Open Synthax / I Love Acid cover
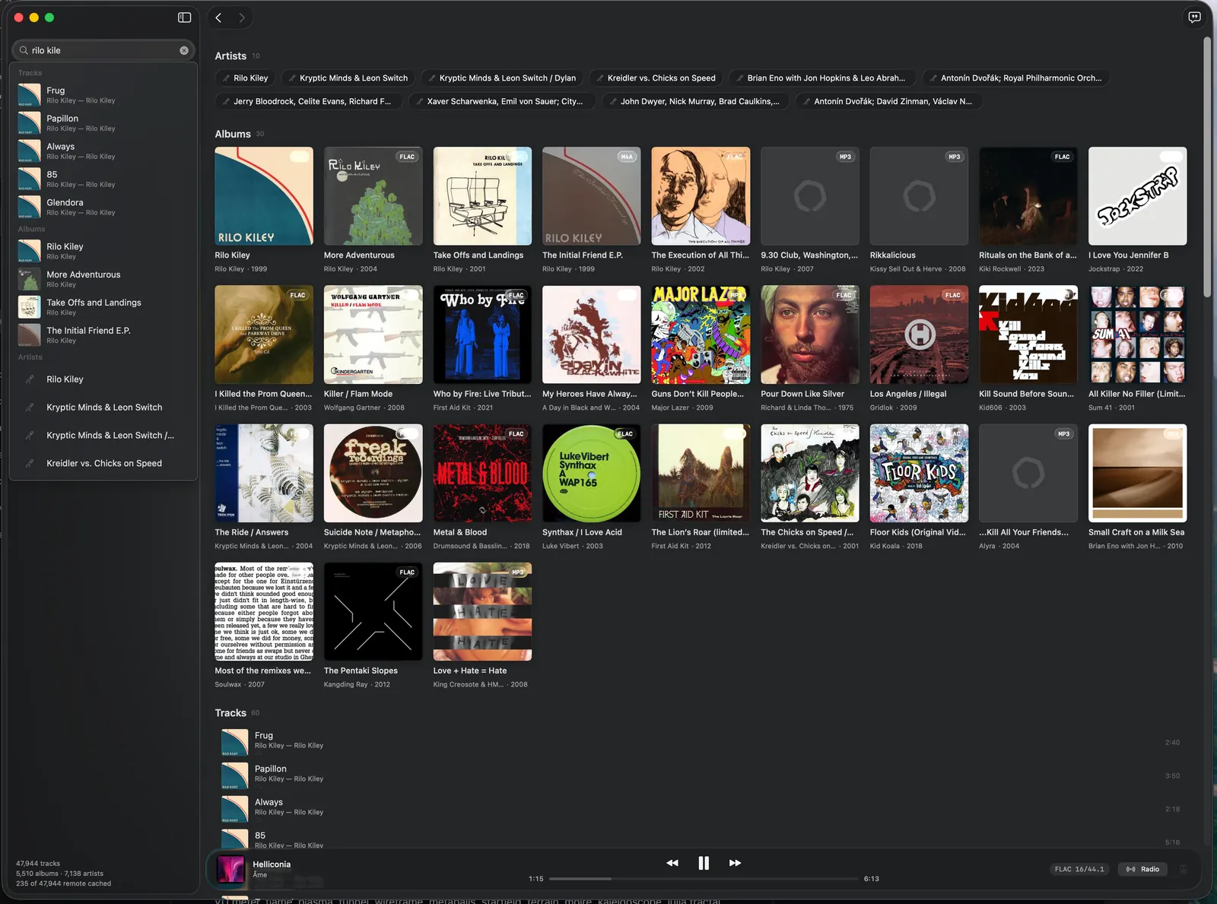Viewport: 1217px width, 904px height. [591, 473]
